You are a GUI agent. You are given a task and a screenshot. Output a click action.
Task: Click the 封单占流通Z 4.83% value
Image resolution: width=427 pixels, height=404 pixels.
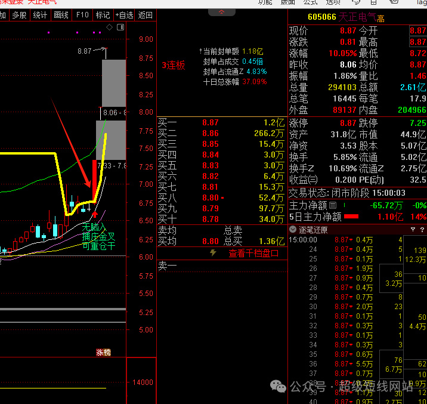256,72
